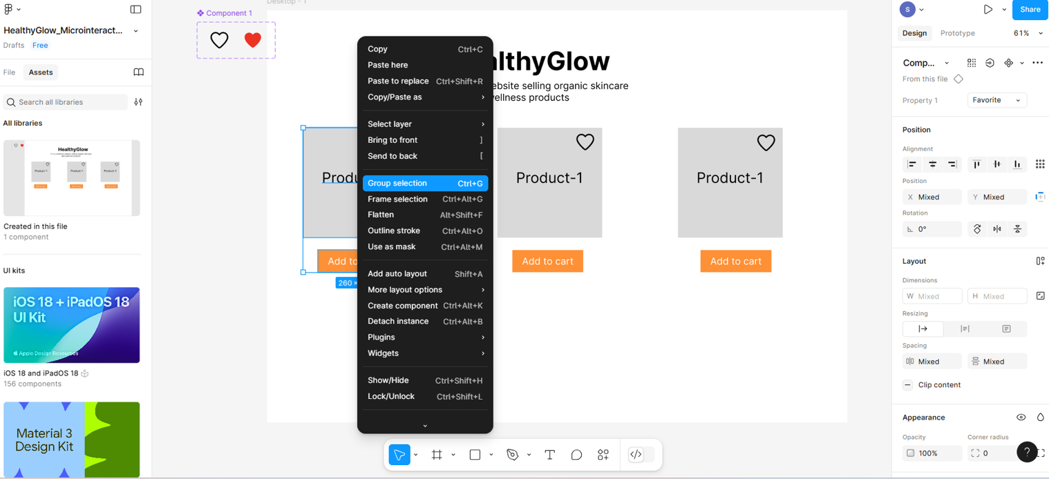Select the Text tool in bottom toolbar

549,455
